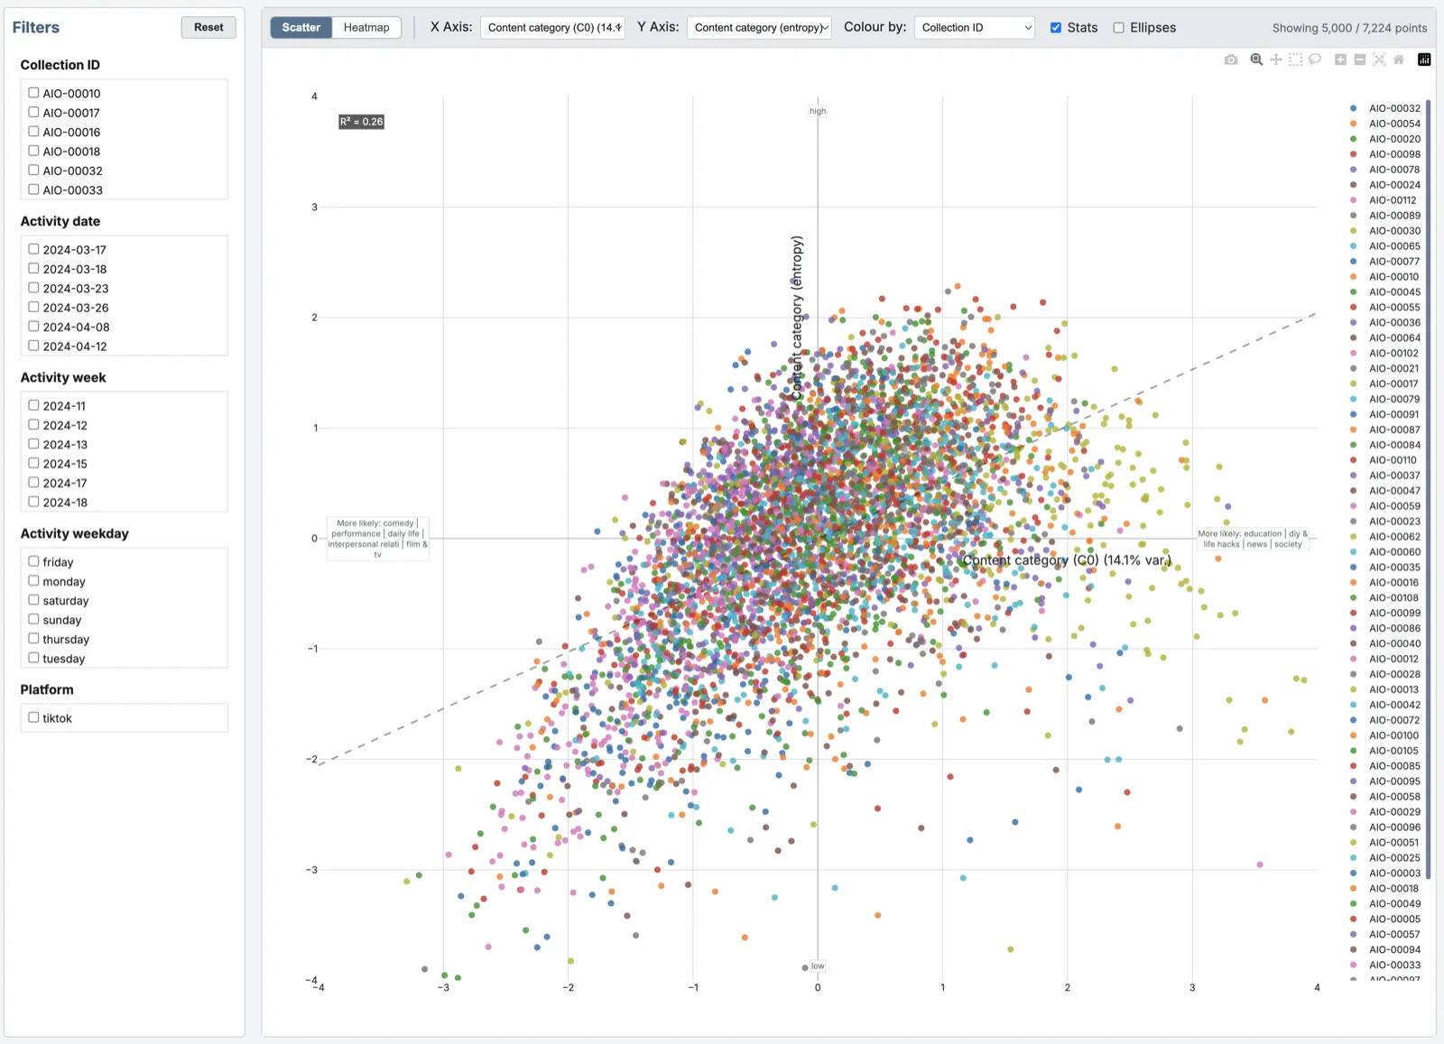Enable the Ellipses checkbox
The width and height of the screenshot is (1444, 1044).
coord(1119,28)
